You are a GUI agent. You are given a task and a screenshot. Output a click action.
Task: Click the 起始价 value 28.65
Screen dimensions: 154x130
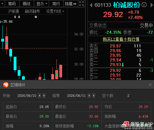[x=44, y=107]
